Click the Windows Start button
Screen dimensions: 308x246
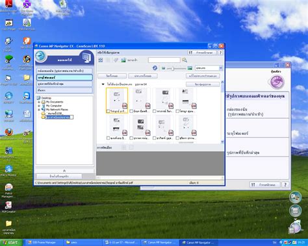11,243
